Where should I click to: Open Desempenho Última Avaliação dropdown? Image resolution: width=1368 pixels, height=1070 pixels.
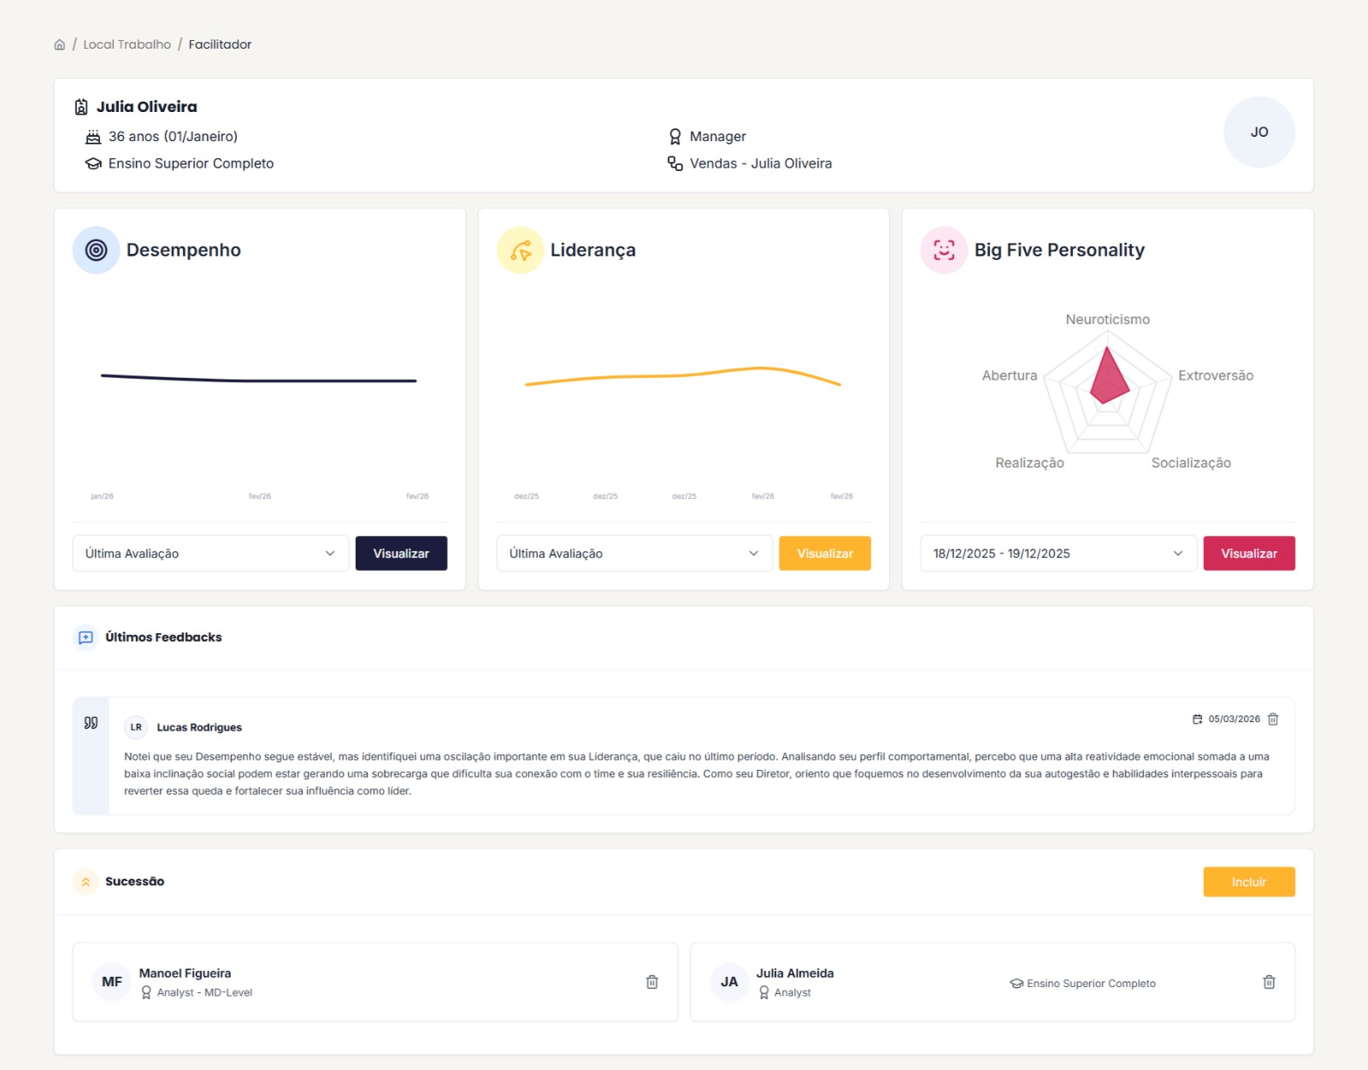210,554
